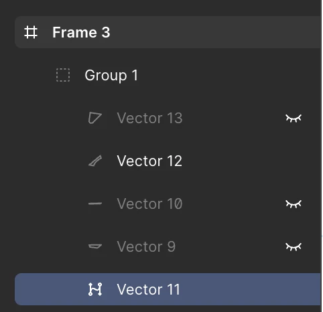Unhide Vector 9 using its closed-eye icon

294,246
